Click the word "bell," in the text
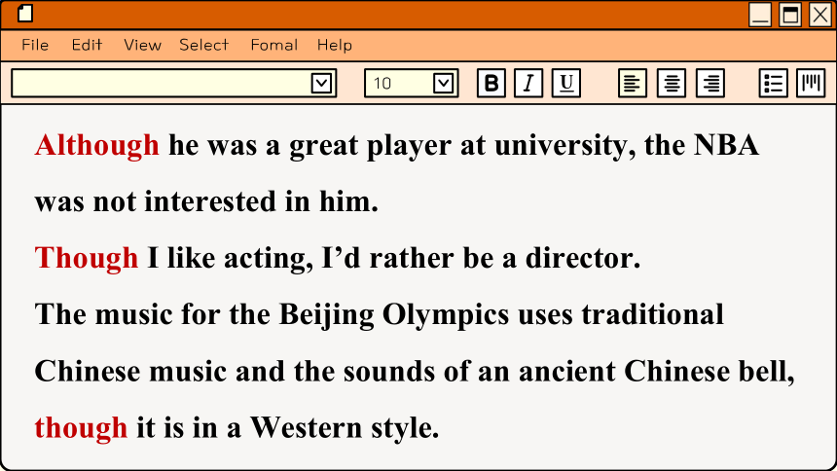This screenshot has height=471, width=837. [767, 371]
